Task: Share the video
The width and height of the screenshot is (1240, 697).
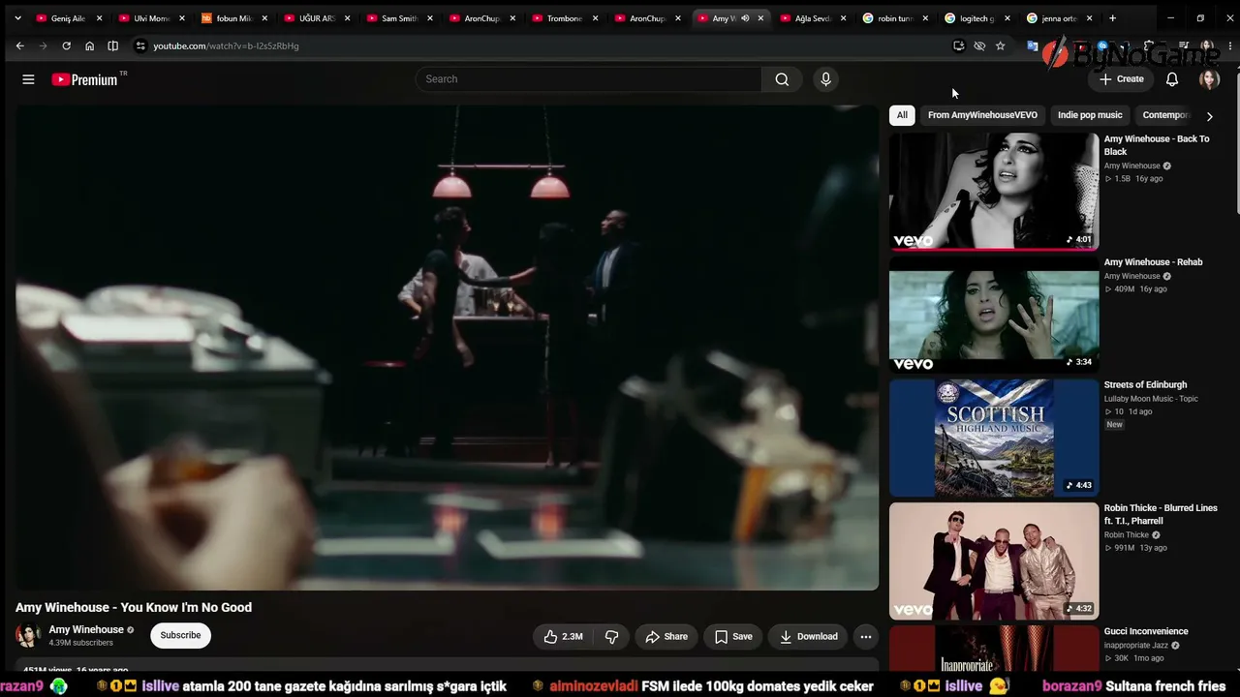Action: 666,636
